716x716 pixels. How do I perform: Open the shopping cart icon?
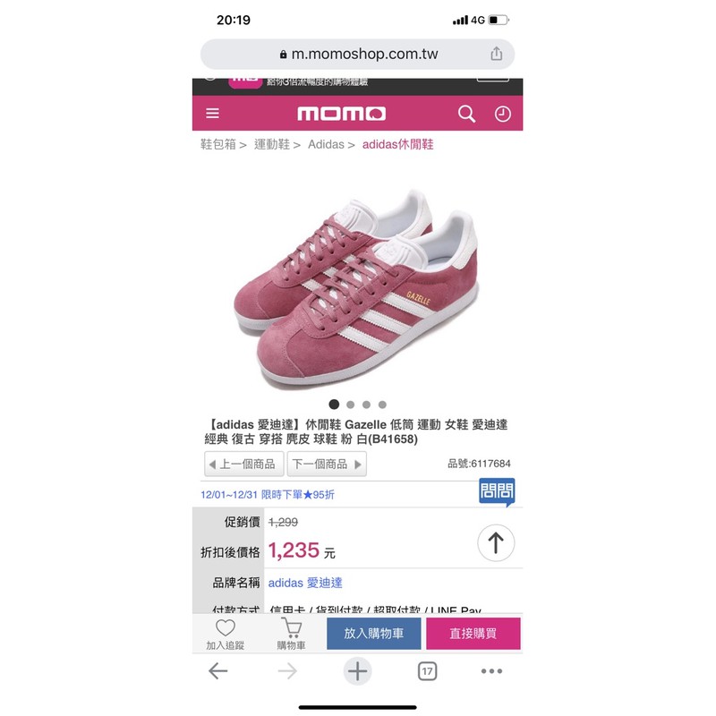(x=291, y=634)
